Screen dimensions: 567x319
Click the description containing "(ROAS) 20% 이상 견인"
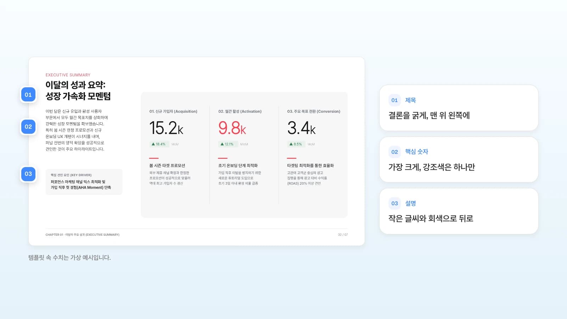(x=307, y=178)
